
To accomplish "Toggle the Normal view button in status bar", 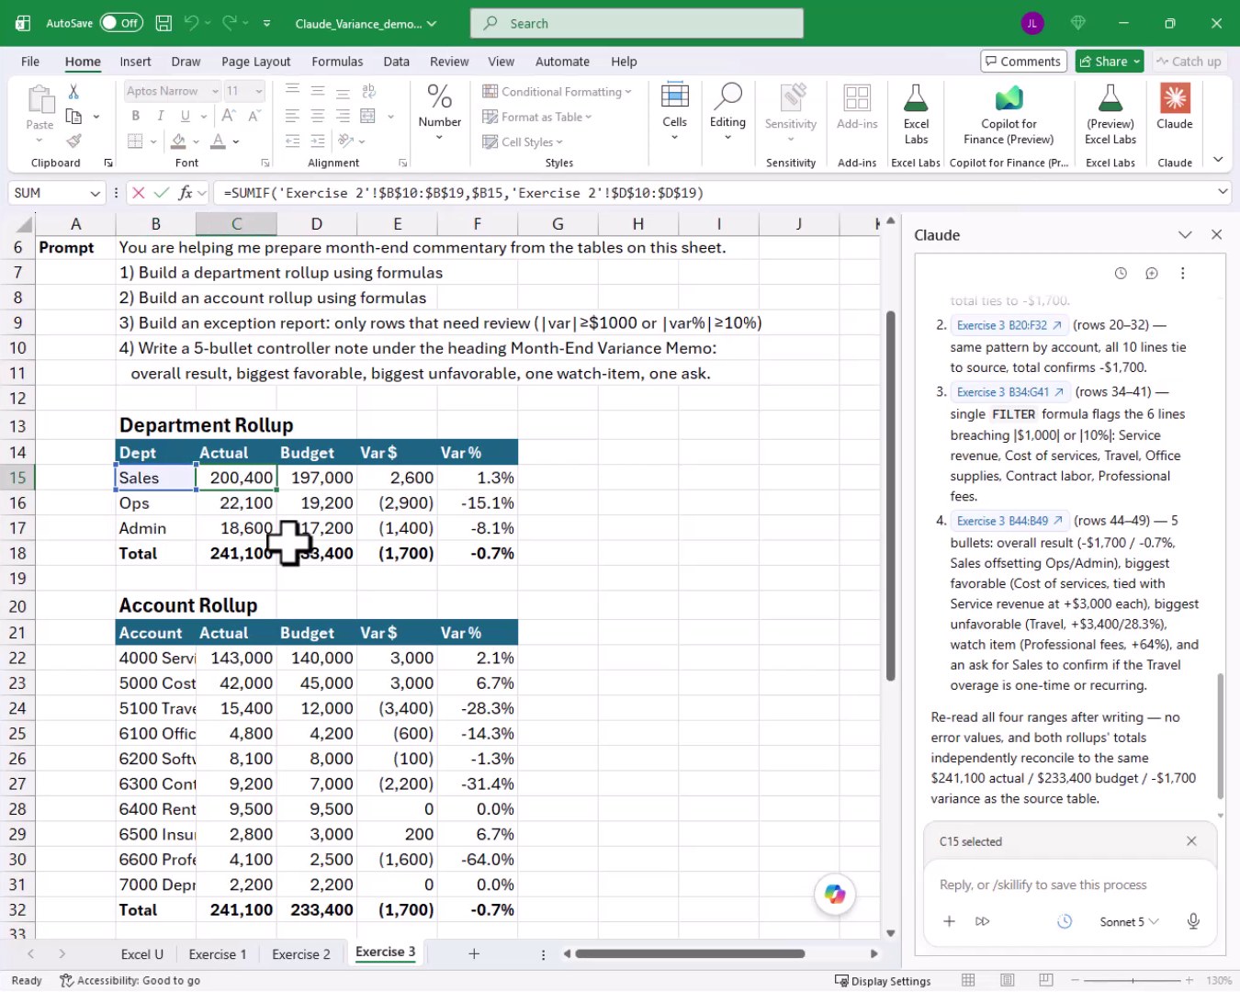I will 968,980.
